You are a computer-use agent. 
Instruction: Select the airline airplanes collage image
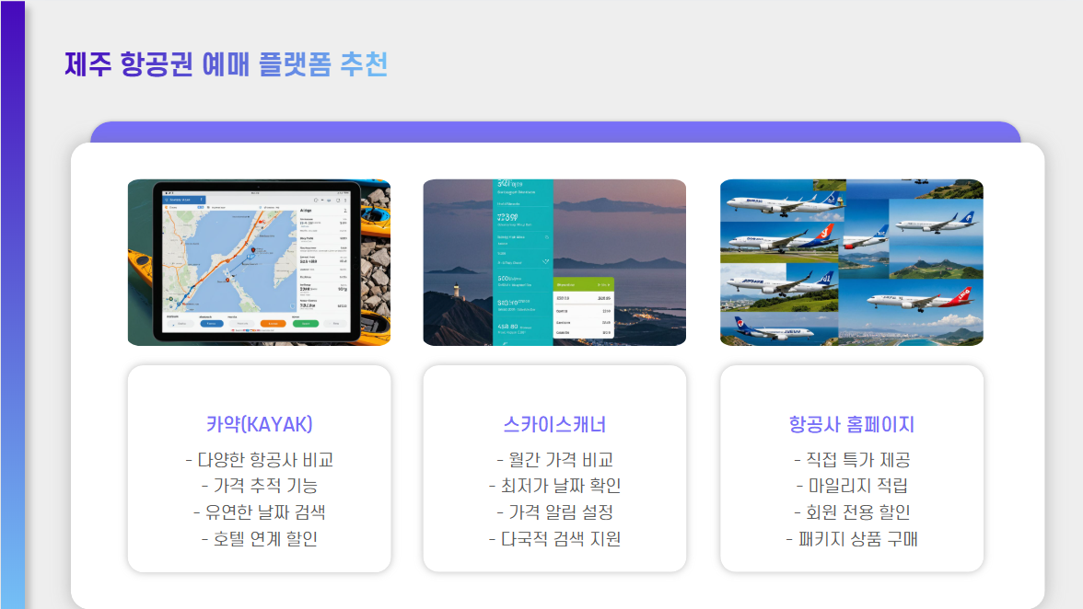852,262
